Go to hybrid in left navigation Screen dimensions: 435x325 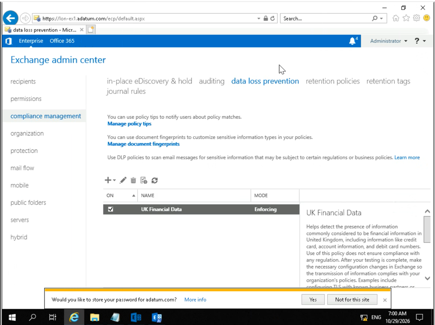point(19,237)
